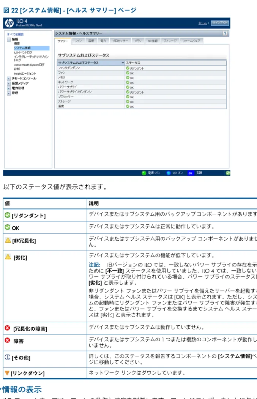
Task: Click the HP logo in the iLO header
Action: (9, 23)
